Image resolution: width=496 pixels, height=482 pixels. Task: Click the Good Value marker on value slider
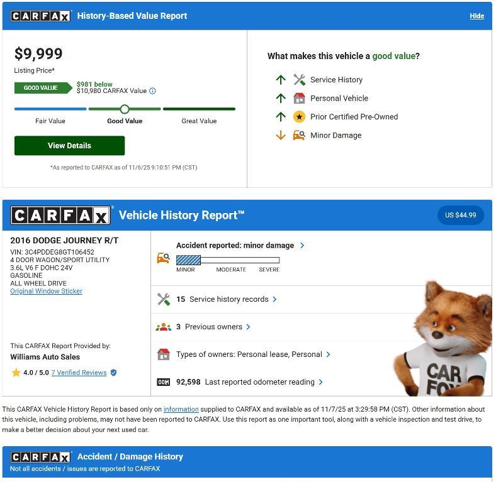pyautogui.click(x=125, y=109)
